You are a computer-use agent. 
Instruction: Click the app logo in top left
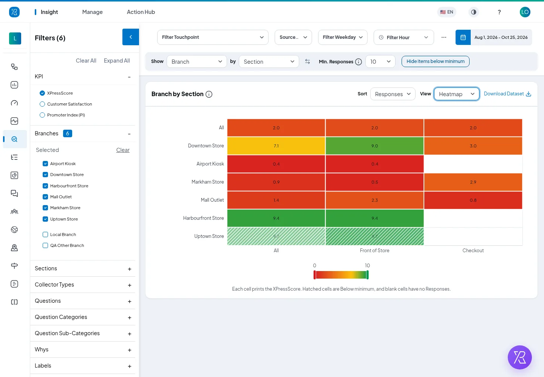(14, 12)
